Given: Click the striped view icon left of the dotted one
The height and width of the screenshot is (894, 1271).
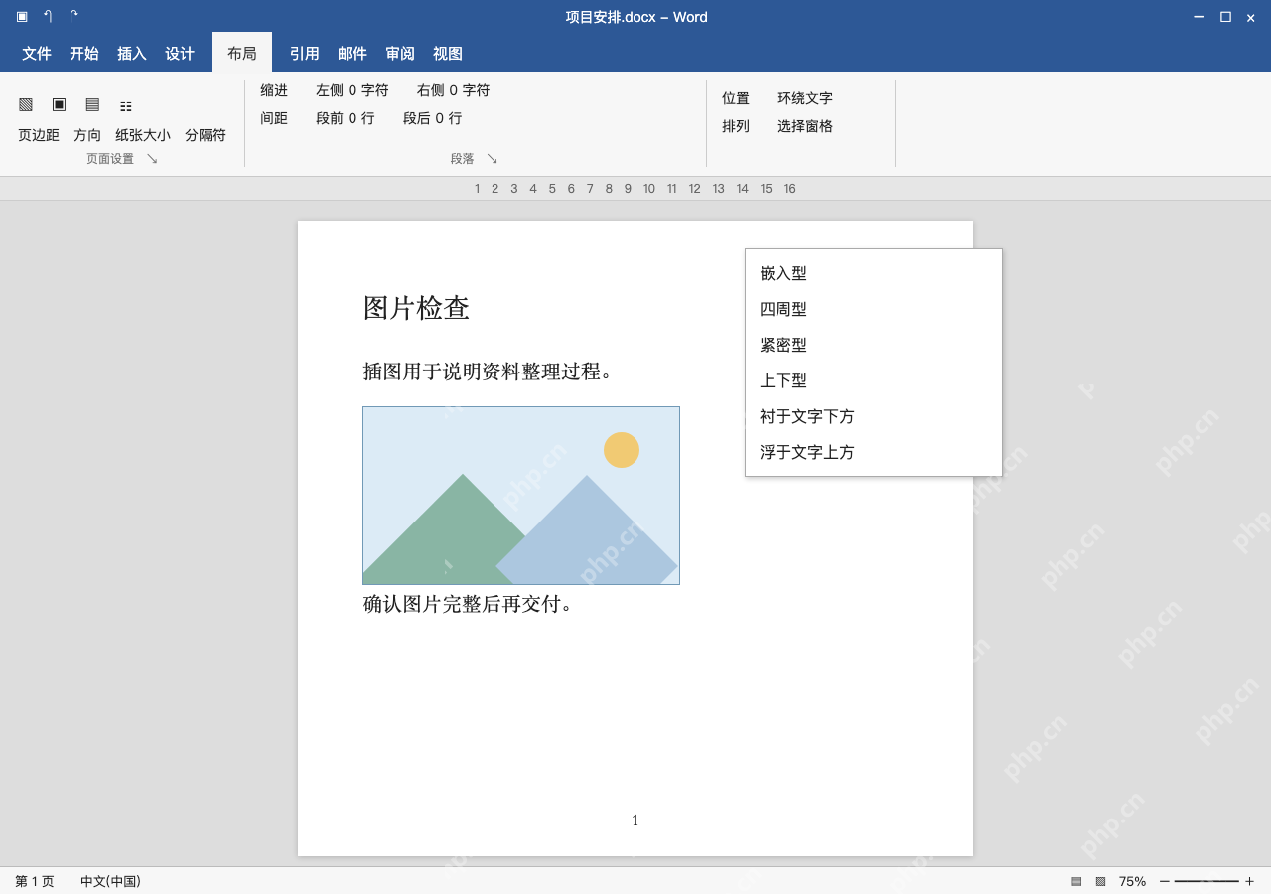Looking at the screenshot, I should [x=1076, y=881].
